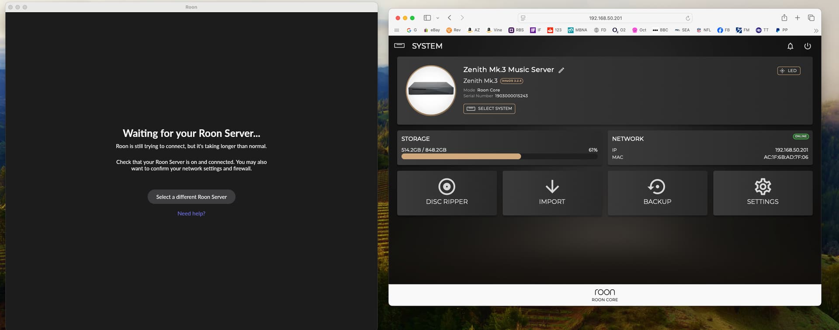The image size is (839, 330).
Task: Expand the Safari sidebar dropdown chevron
Action: pyautogui.click(x=437, y=18)
